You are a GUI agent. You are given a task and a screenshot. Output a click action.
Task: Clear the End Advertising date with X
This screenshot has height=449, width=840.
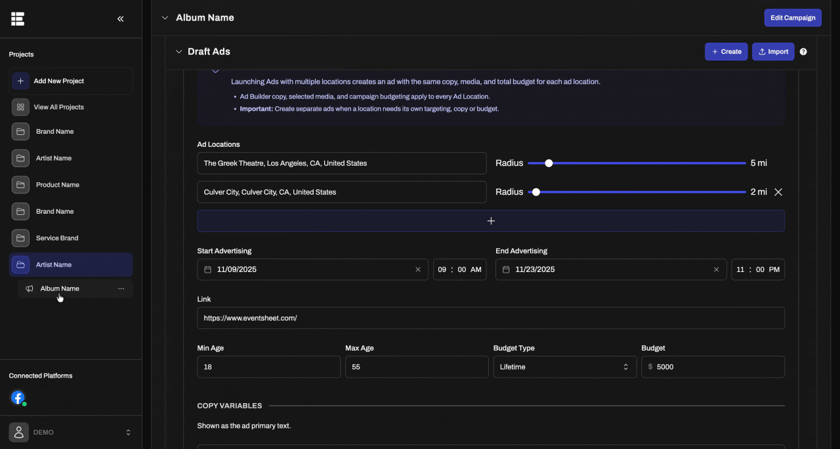(717, 269)
